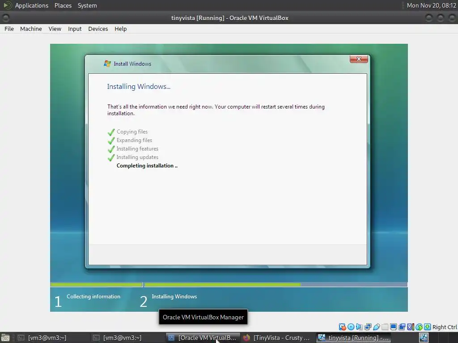Click the Collecting information progress bar
The width and height of the screenshot is (458, 343).
pyautogui.click(x=97, y=284)
